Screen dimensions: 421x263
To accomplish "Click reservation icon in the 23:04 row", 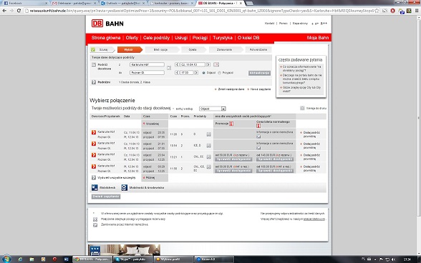I will tap(208, 157).
